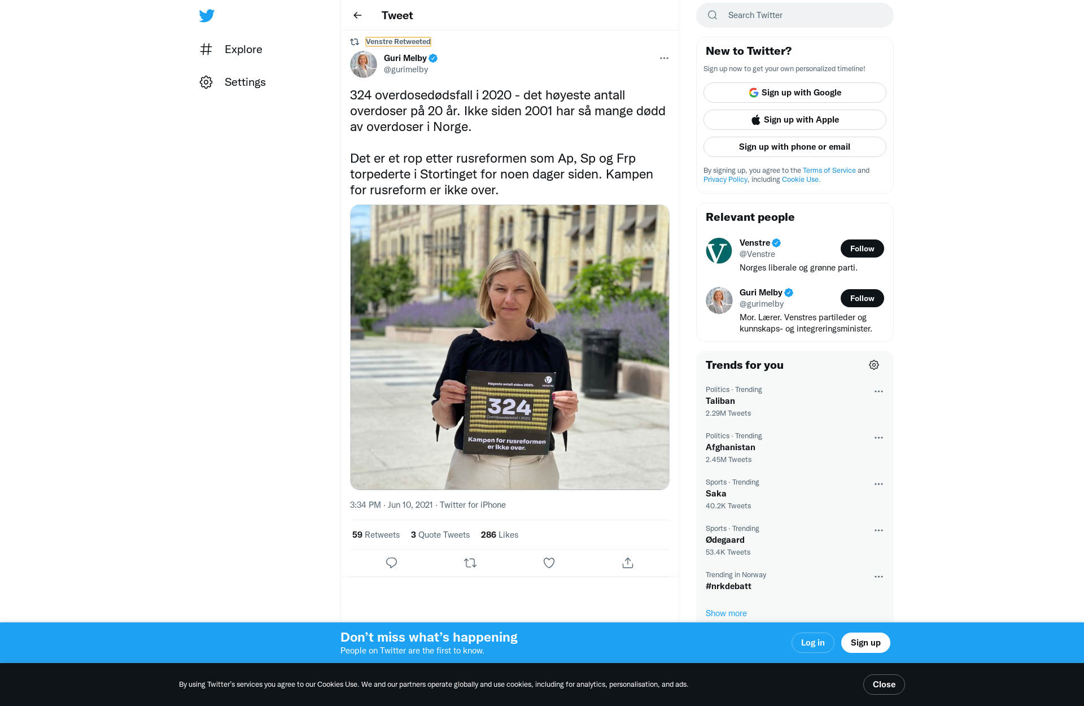
Task: Click Show more under trends
Action: coord(726,613)
